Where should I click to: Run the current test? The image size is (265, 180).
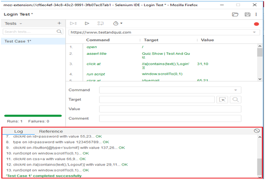(87, 23)
